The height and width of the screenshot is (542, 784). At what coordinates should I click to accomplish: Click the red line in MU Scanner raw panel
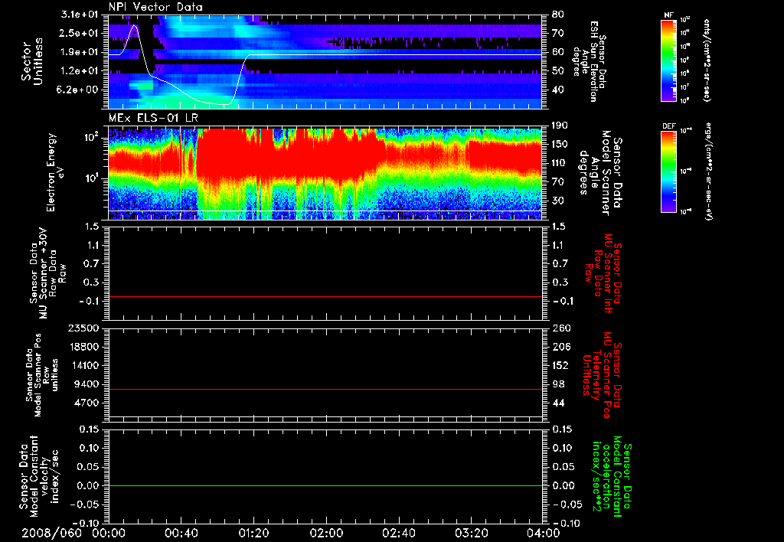tap(325, 296)
